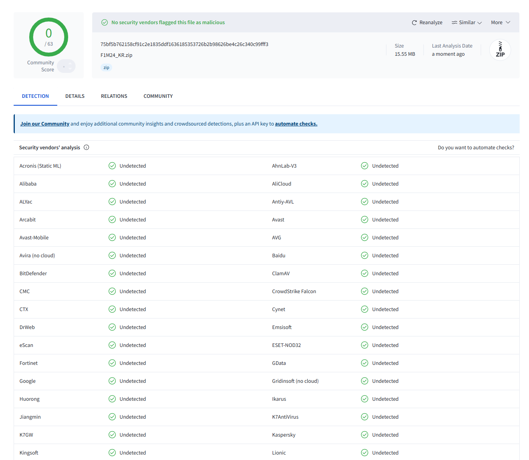Click the info icon next to Security vendors' analysis
The height and width of the screenshot is (460, 529).
click(x=86, y=147)
